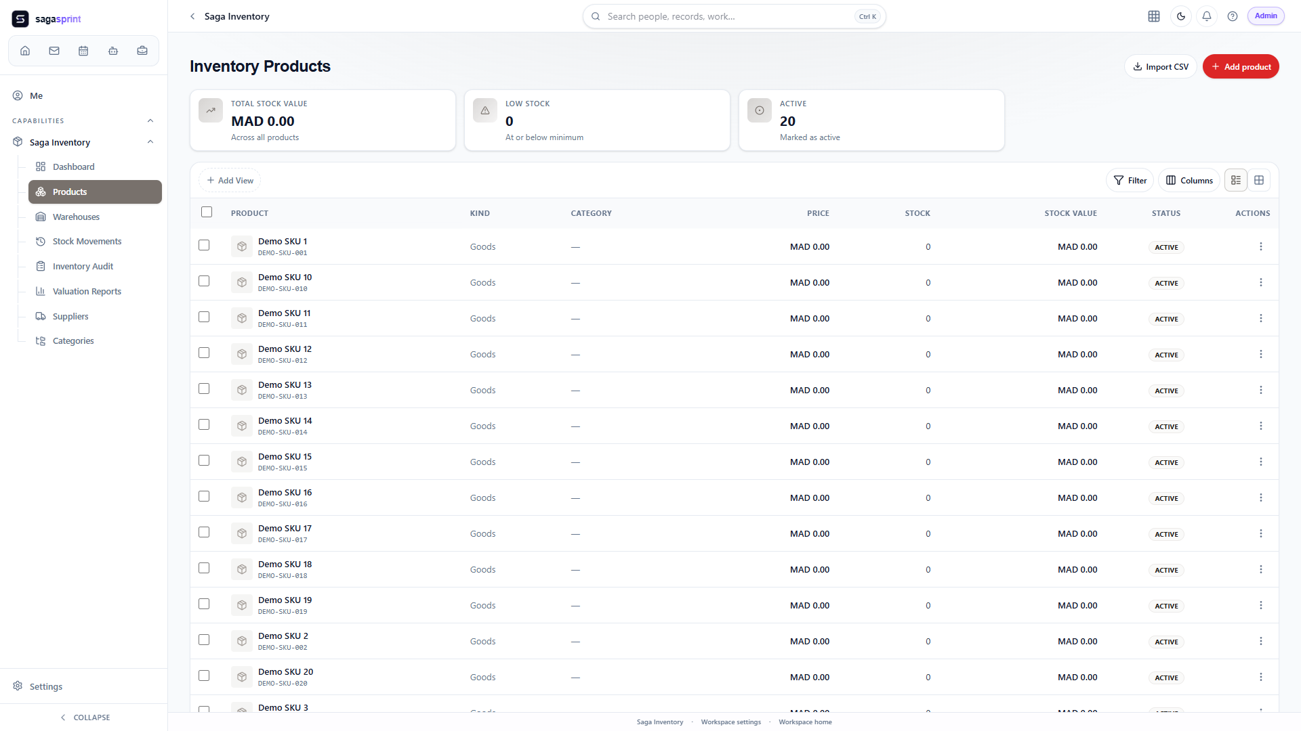Open actions menu for Demo SKU 1

1261,246
